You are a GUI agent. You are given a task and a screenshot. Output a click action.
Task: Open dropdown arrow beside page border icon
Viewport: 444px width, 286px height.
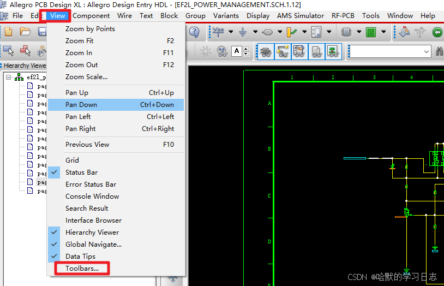point(329,32)
